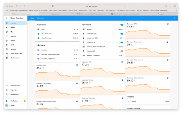The height and width of the screenshot is (114, 182).
Task: Go back with the Safari back arrow
Action: coord(24,6)
